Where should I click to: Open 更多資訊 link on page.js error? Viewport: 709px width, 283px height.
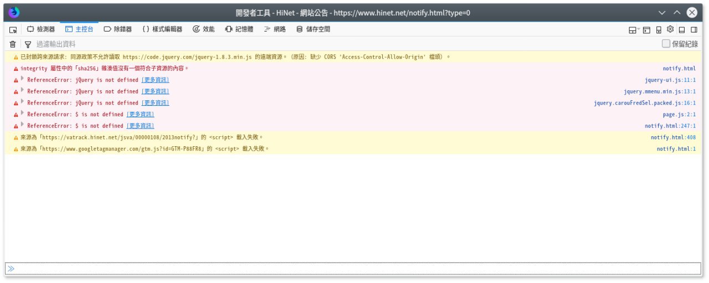click(x=141, y=115)
